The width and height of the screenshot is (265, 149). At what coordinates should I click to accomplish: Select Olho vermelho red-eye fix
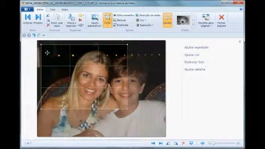124,15
